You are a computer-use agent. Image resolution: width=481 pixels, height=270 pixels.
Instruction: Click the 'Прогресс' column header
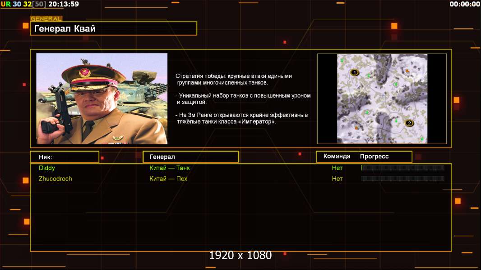(374, 157)
